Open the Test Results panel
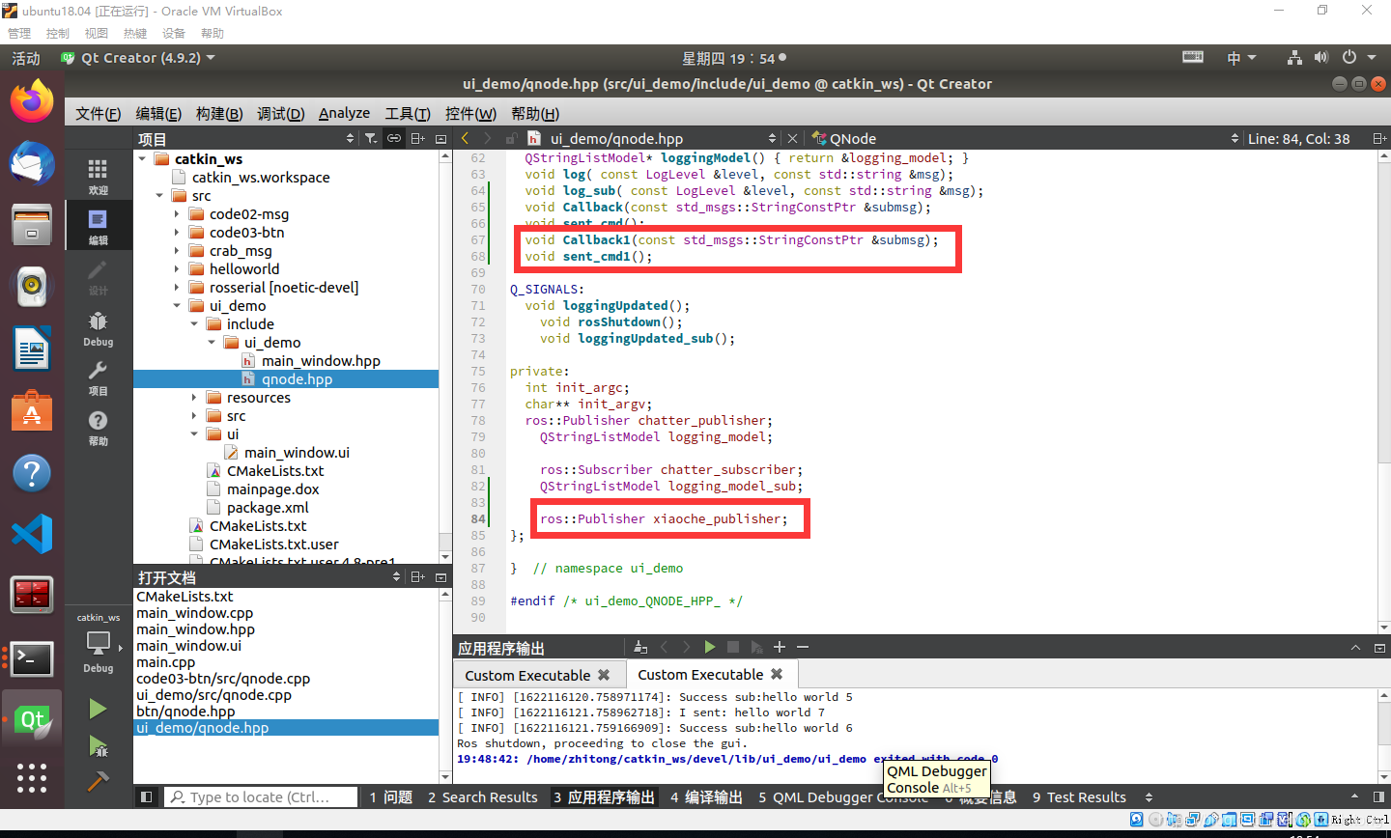Viewport: 1391px width, 838px height. click(1079, 796)
